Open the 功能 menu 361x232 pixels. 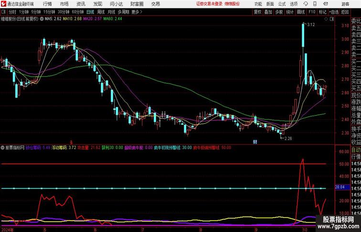tap(258, 4)
